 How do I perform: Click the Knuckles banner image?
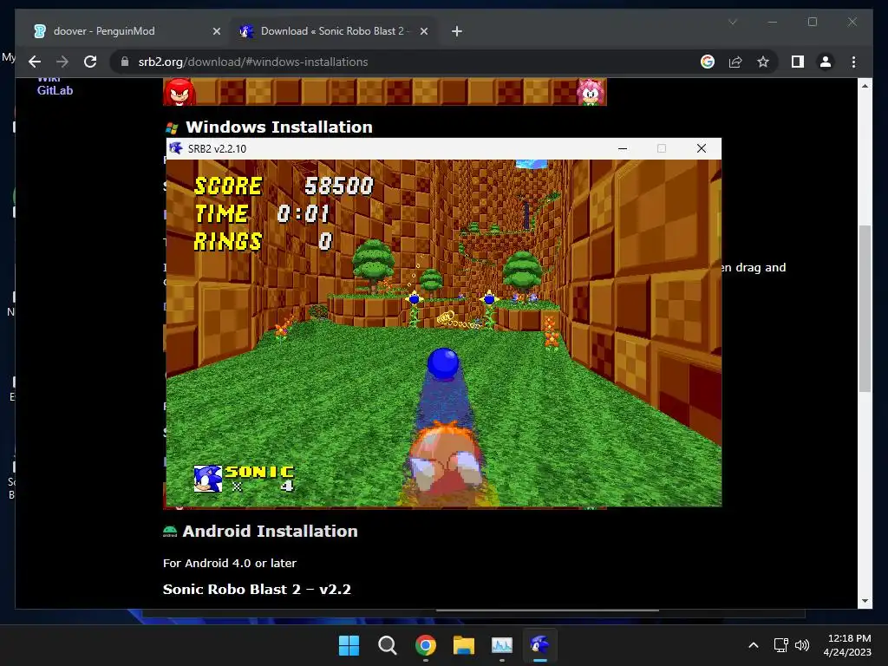(180, 92)
